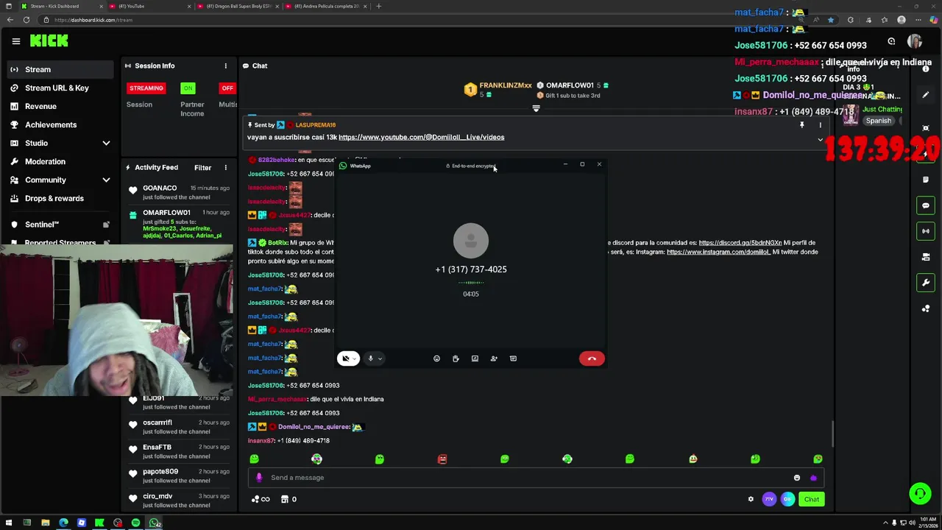Click purple microphone icon in chat input

259,478
